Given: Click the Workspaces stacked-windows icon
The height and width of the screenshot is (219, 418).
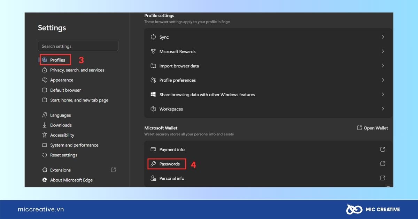Looking at the screenshot, I should point(153,109).
